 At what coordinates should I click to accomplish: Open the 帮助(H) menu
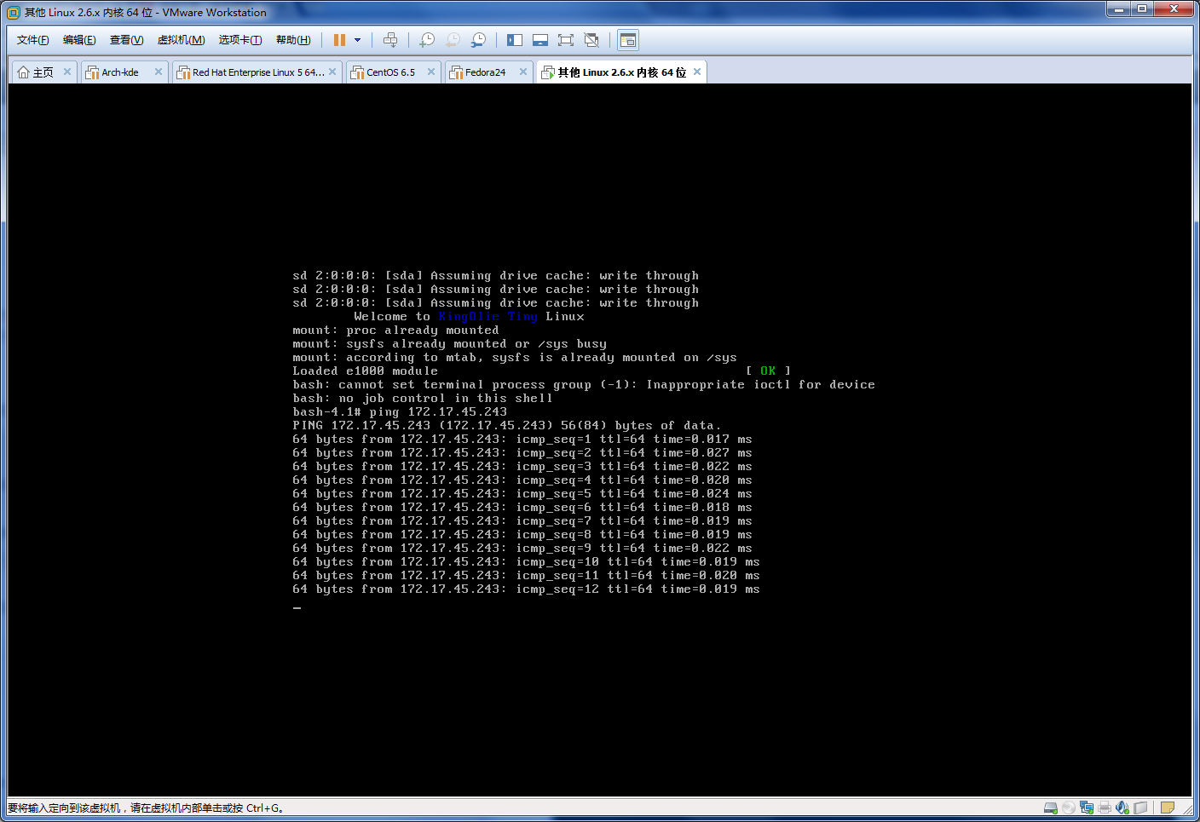[292, 40]
